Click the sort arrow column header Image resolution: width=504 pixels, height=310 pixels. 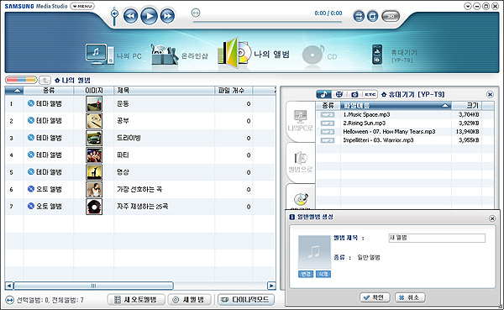[14, 91]
